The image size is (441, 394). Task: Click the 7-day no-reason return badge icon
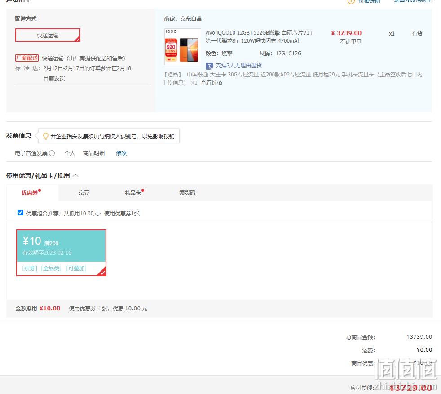click(209, 66)
